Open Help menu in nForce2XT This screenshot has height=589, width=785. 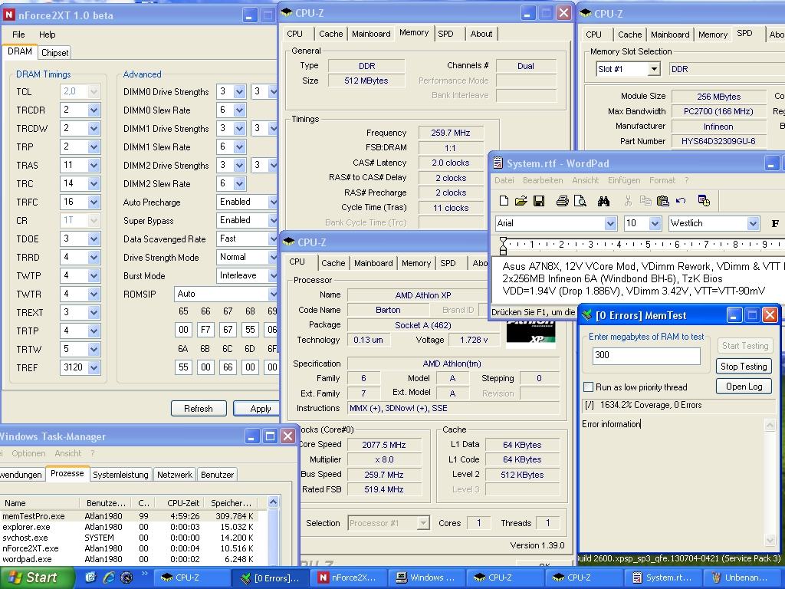pyautogui.click(x=47, y=35)
